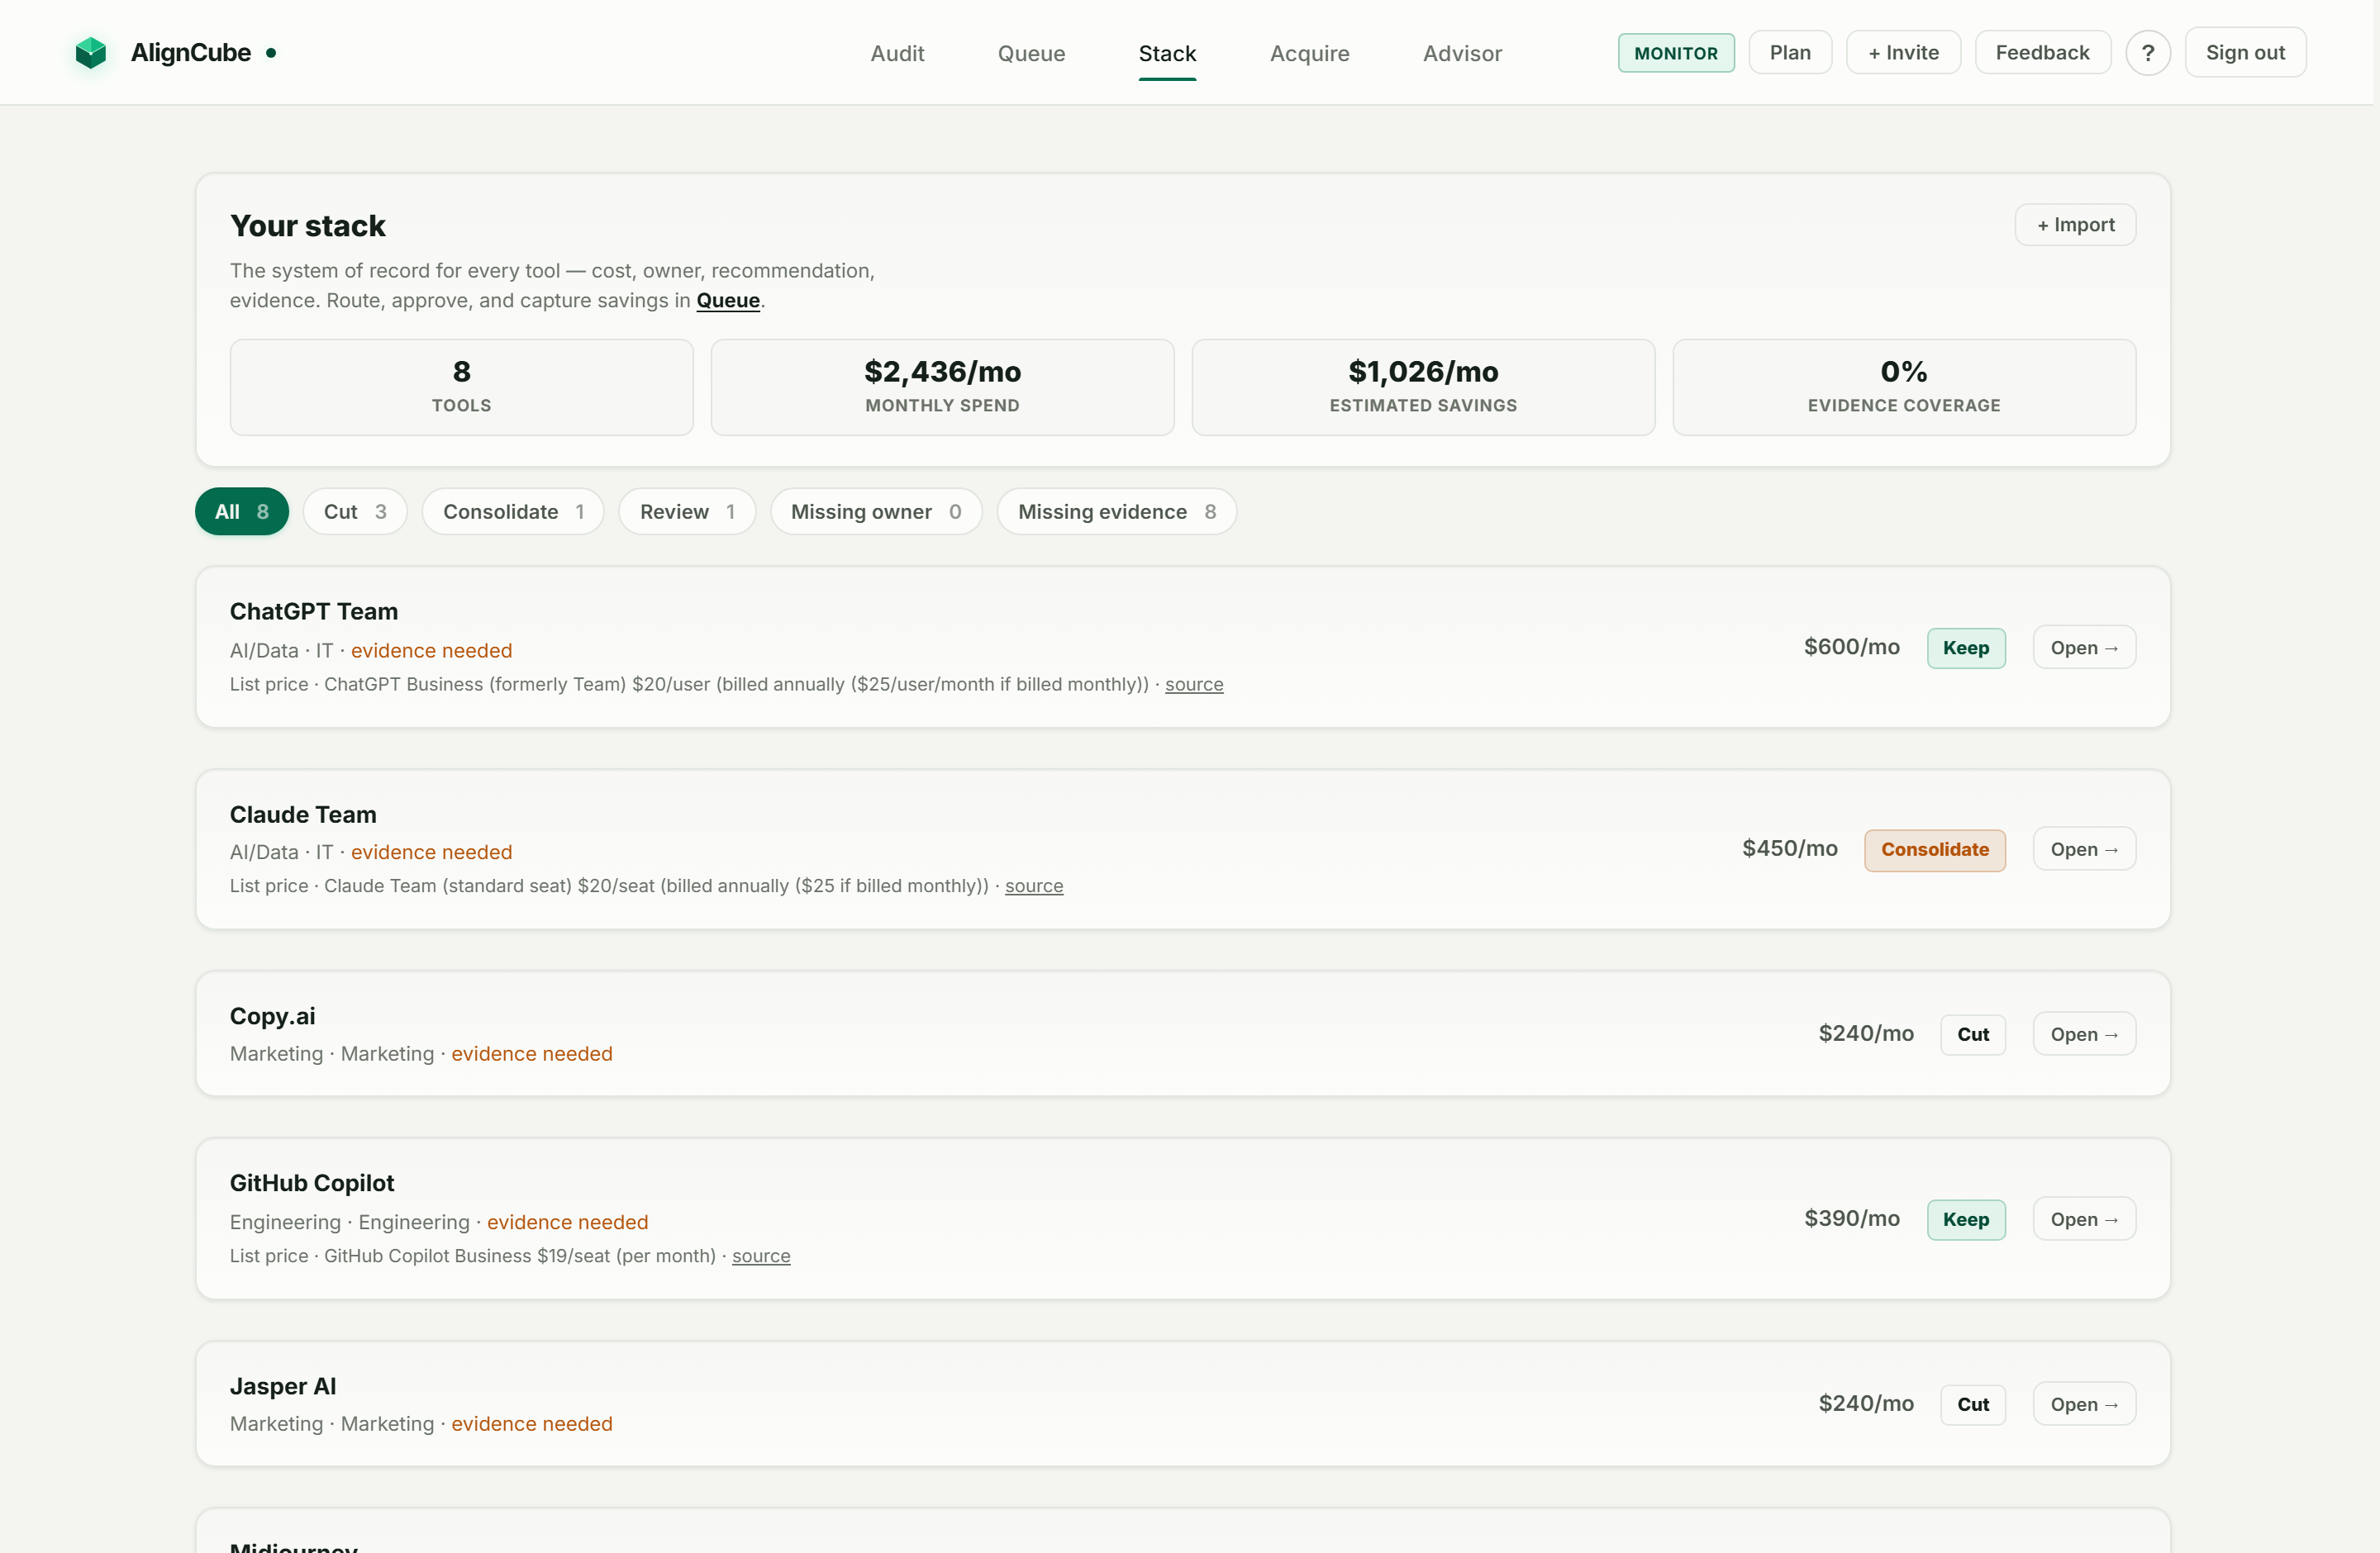The width and height of the screenshot is (2380, 1553).
Task: Open the ChatGPT Team list price source link
Action: (x=1194, y=683)
